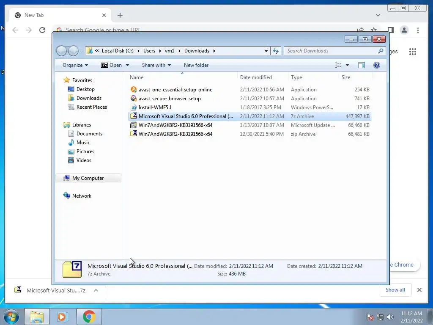Expand the address bar history dropdown
The width and height of the screenshot is (433, 325).
(x=266, y=51)
